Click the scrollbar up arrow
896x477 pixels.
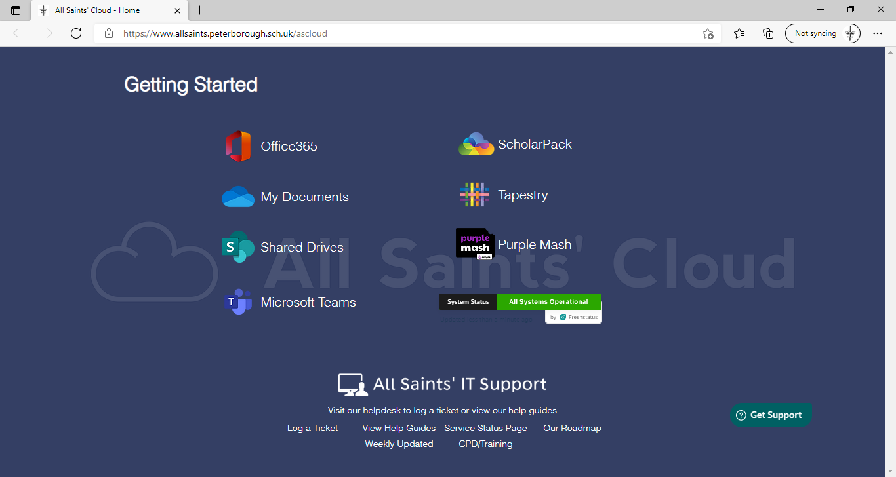point(890,52)
